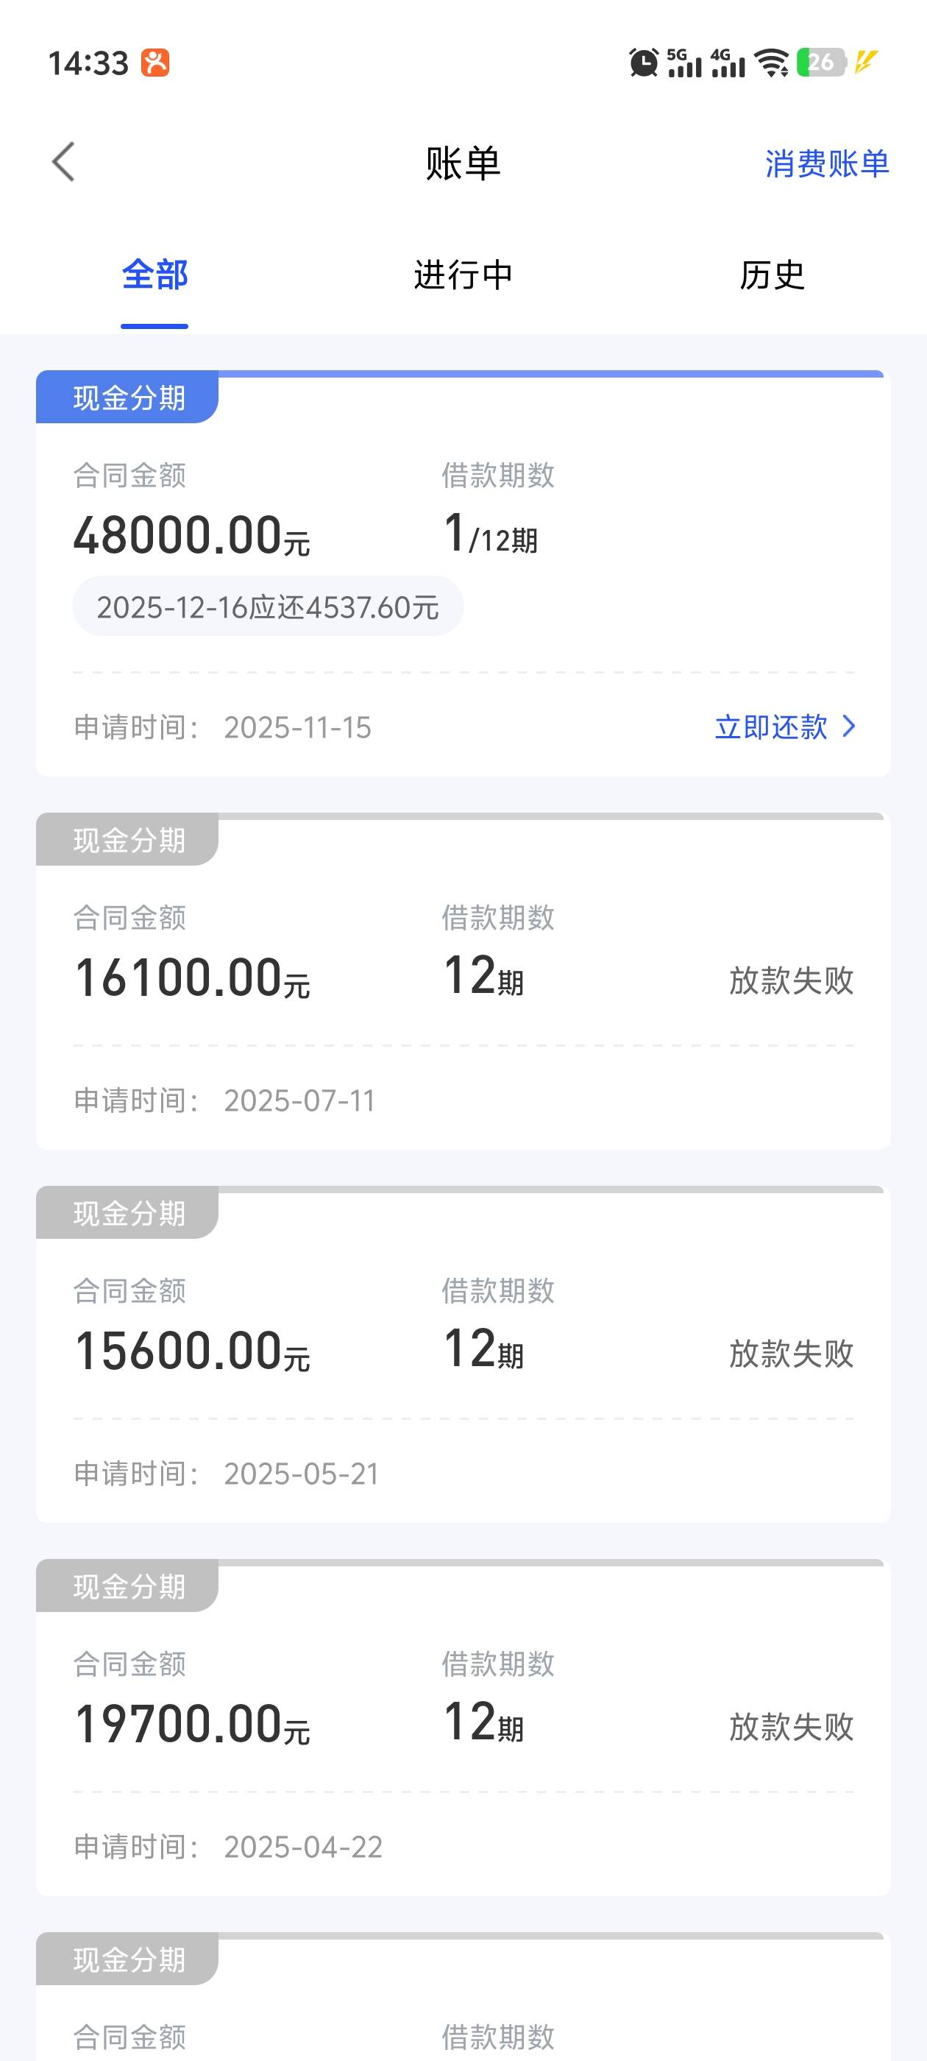Viewport: 927px width, 2061px height.
Task: Open the 16100.00元 loan card
Action: (x=463, y=980)
